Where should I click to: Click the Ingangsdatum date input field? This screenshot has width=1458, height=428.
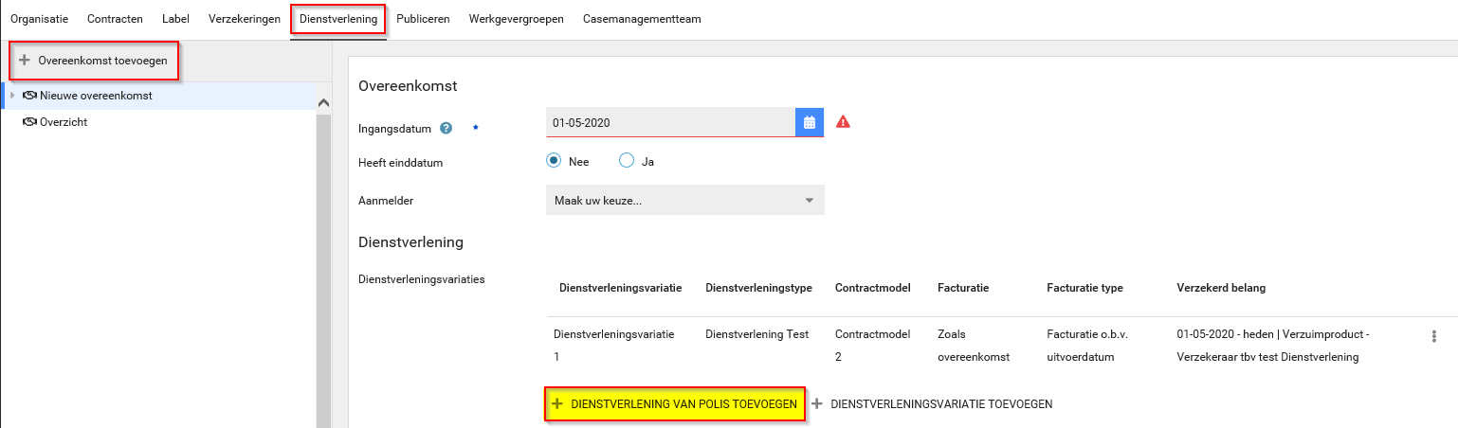tap(669, 122)
